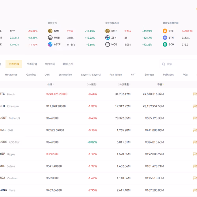Image resolution: width=197 pixels, height=197 pixels.
Task: Click the market cap ¥4,570,316.37M
Action: pos(153,94)
